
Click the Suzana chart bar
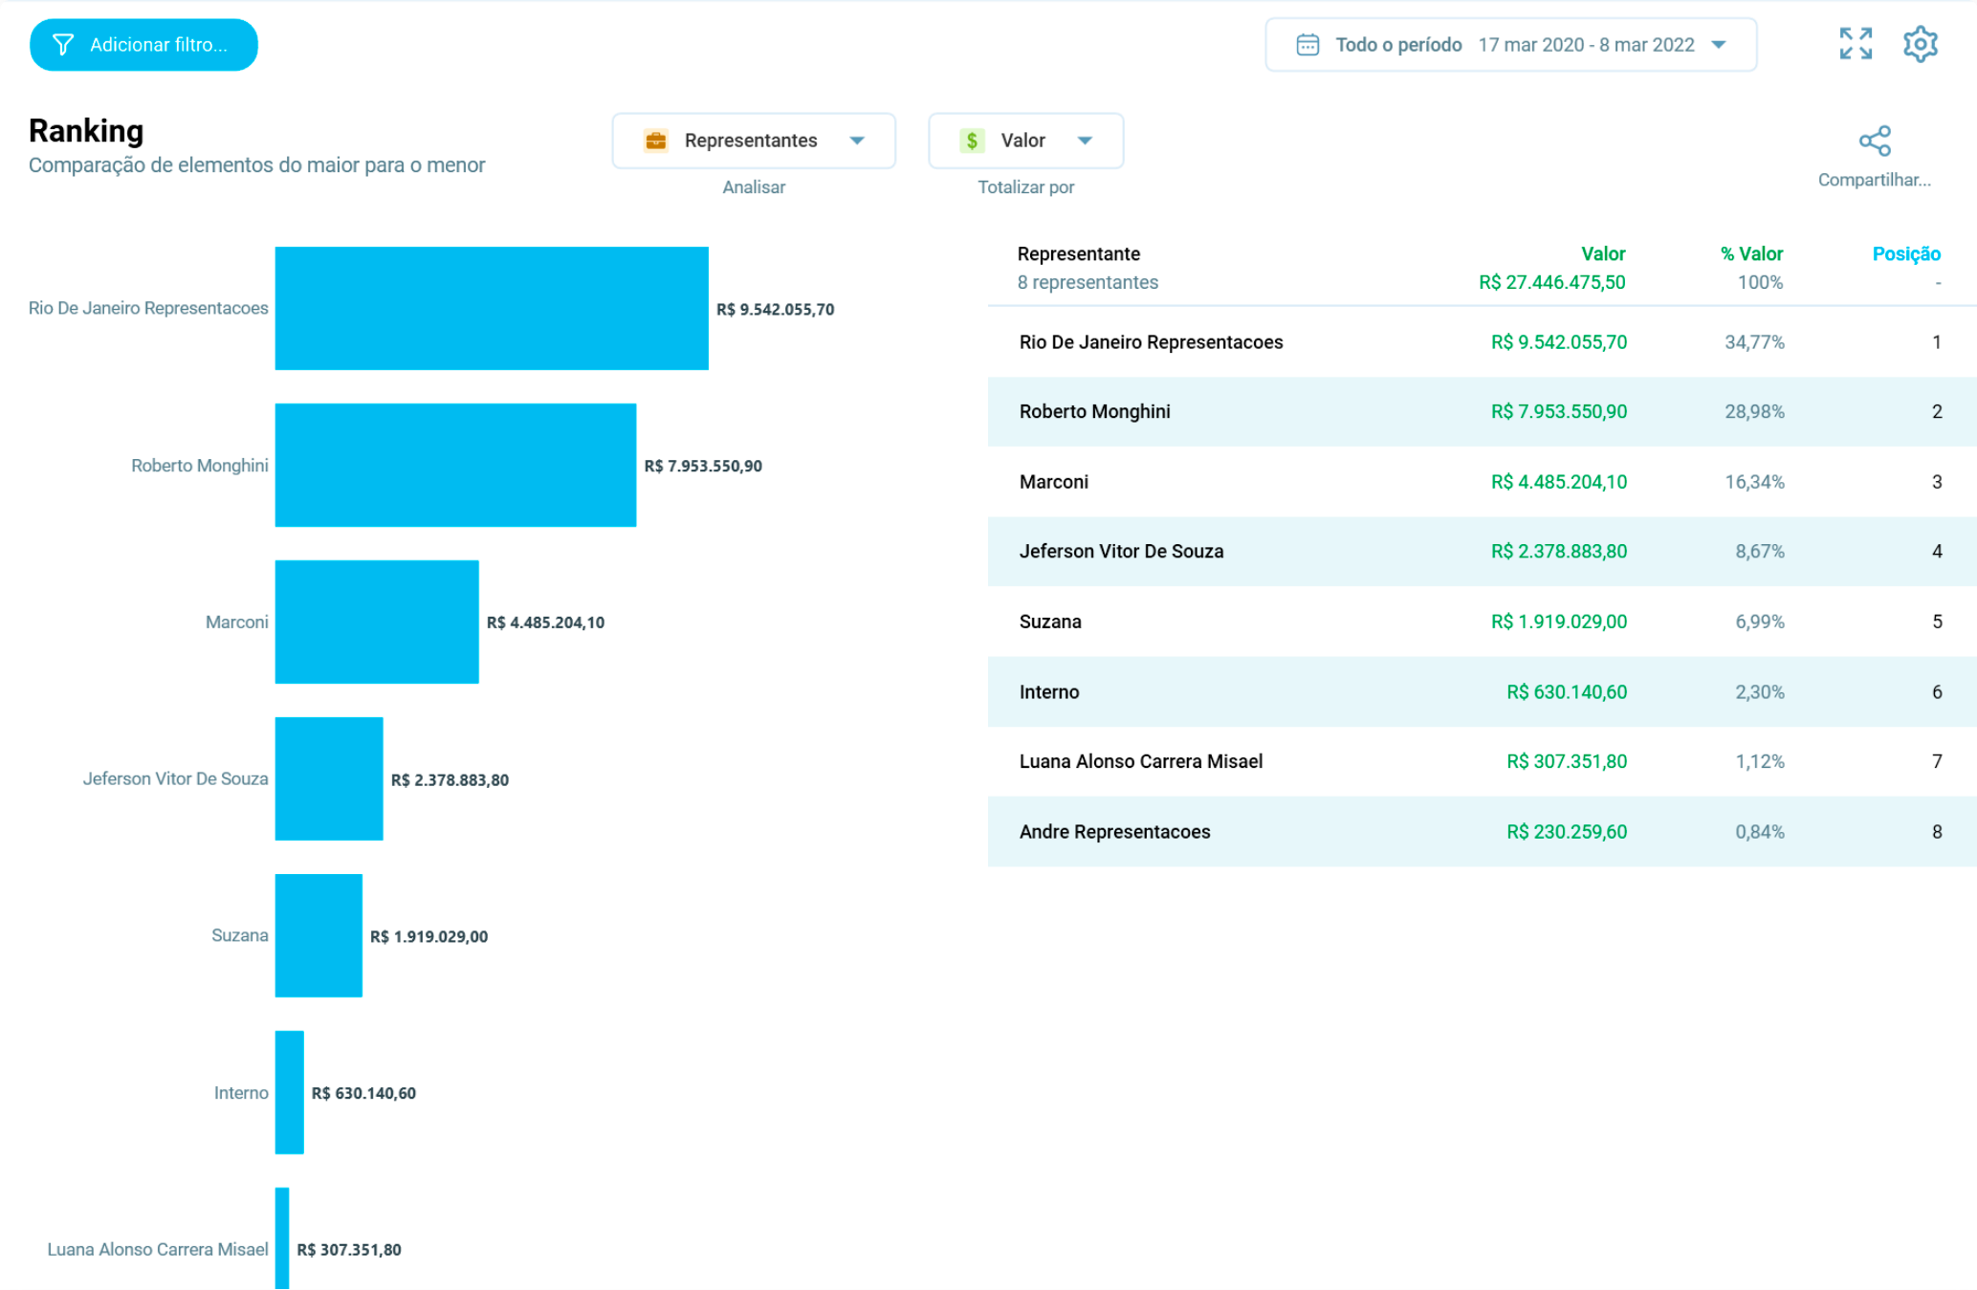pos(319,936)
